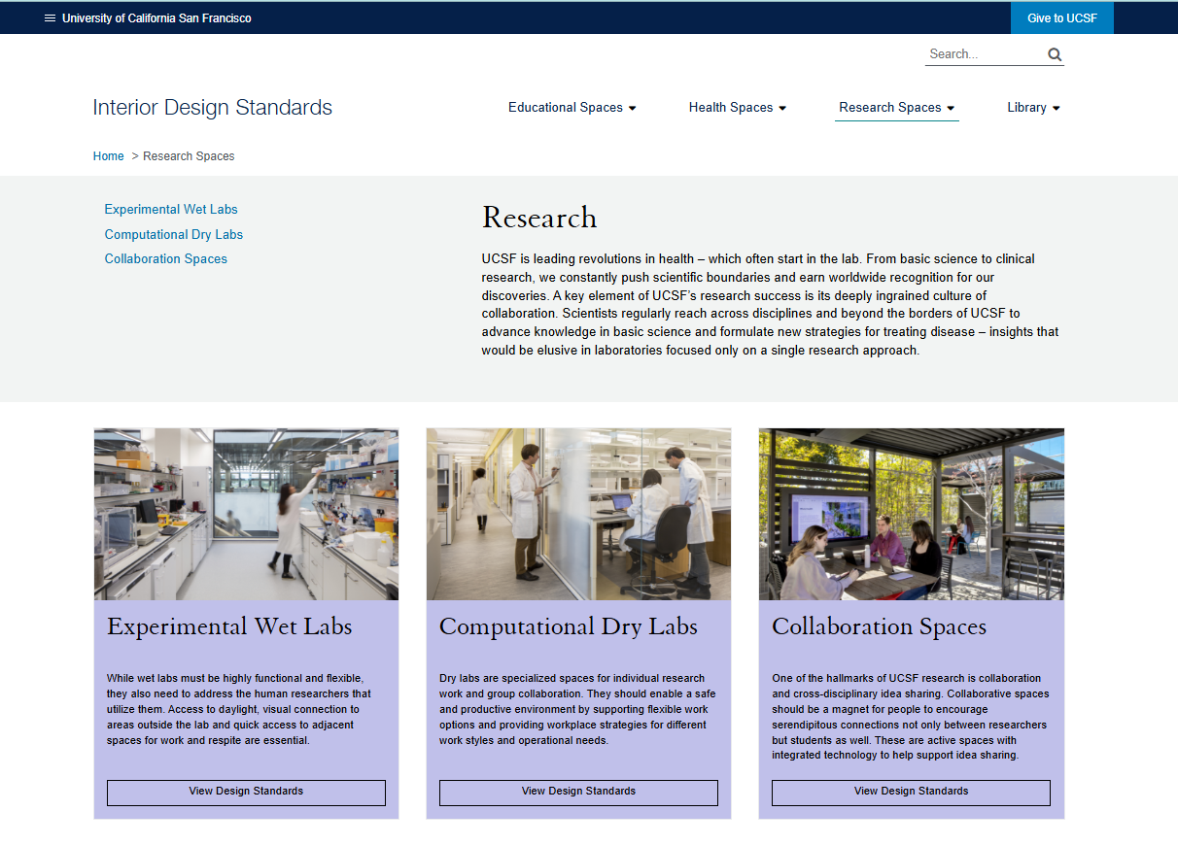Click the Experimental Wet Labs photo
The height and width of the screenshot is (845, 1178).
coord(246,514)
